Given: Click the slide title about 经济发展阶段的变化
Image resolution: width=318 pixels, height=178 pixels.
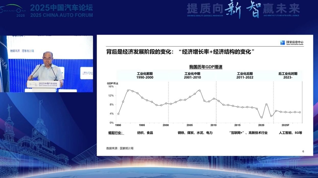Looking at the screenshot, I should 181,52.
